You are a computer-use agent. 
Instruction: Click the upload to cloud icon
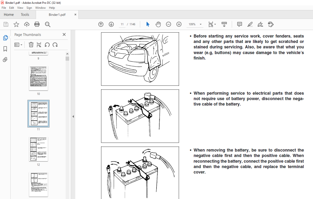point(26,24)
